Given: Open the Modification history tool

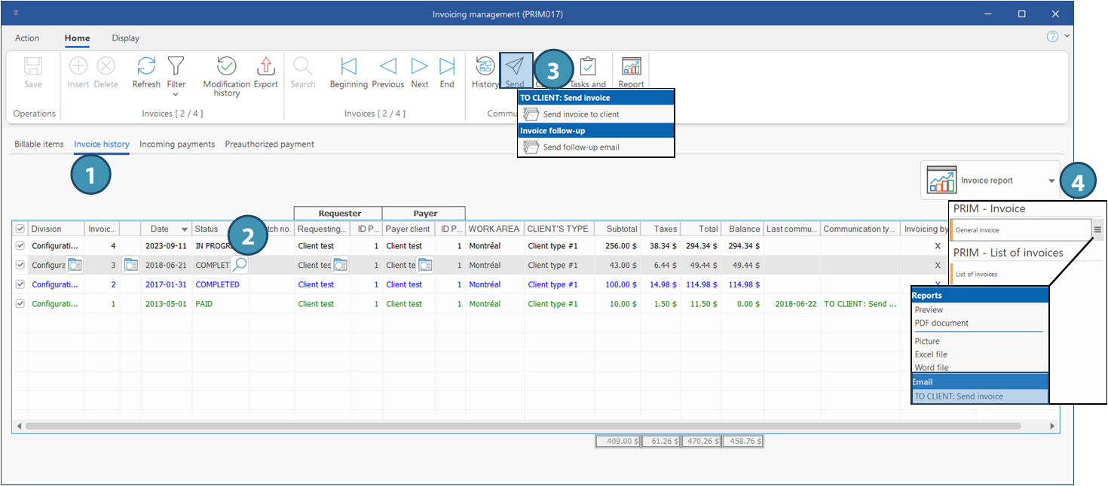Looking at the screenshot, I should [x=226, y=66].
